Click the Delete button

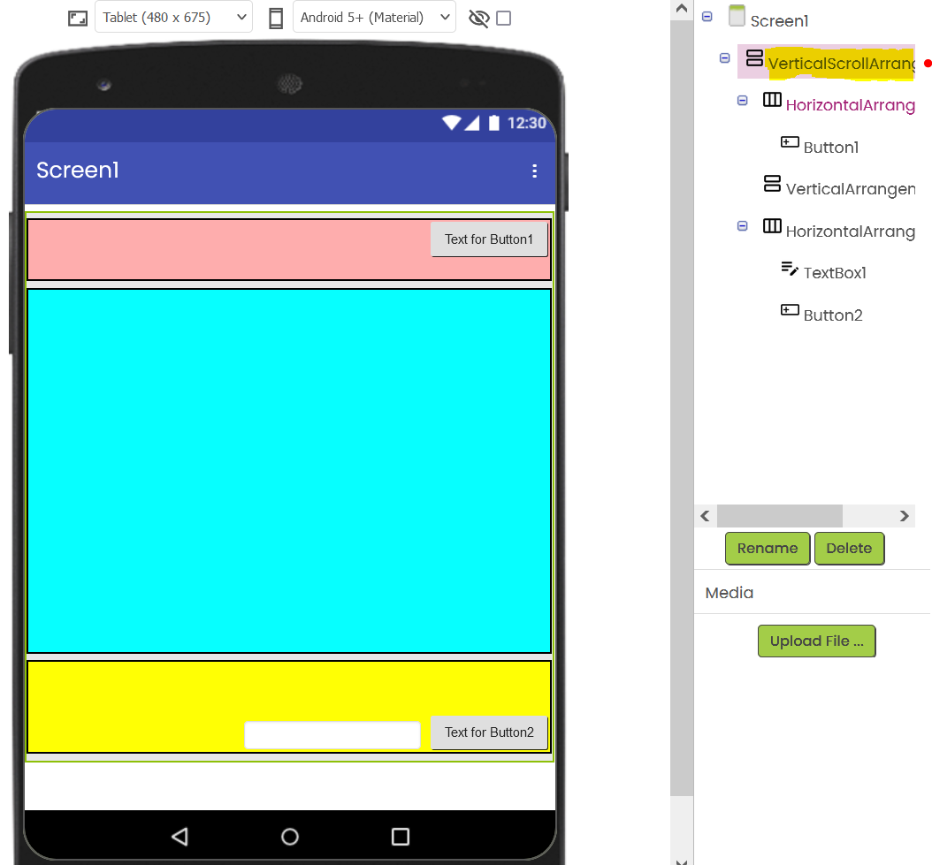pyautogui.click(x=849, y=549)
